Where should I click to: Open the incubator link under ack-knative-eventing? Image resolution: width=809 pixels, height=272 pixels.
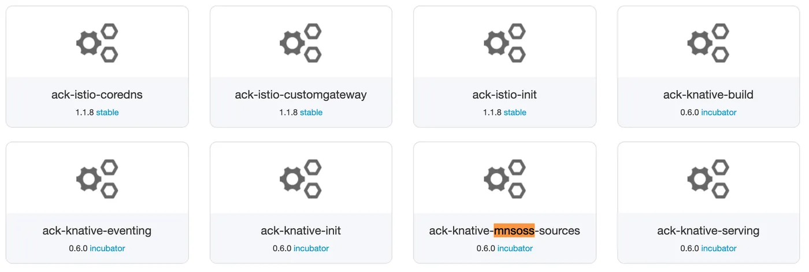107,248
